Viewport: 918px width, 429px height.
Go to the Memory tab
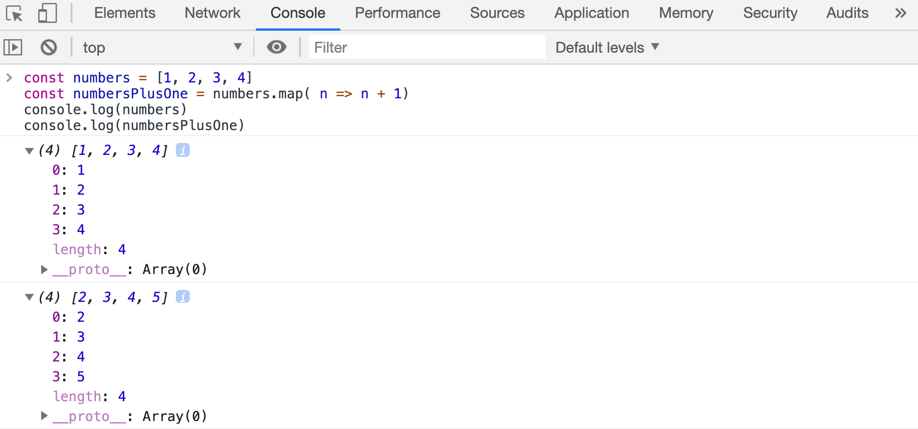coord(686,13)
